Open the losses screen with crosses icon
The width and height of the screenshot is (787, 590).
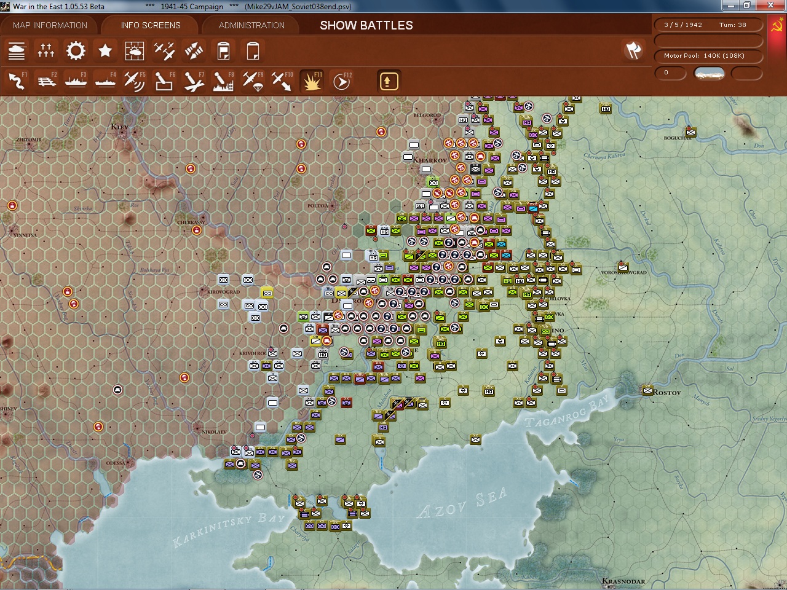(x=46, y=51)
